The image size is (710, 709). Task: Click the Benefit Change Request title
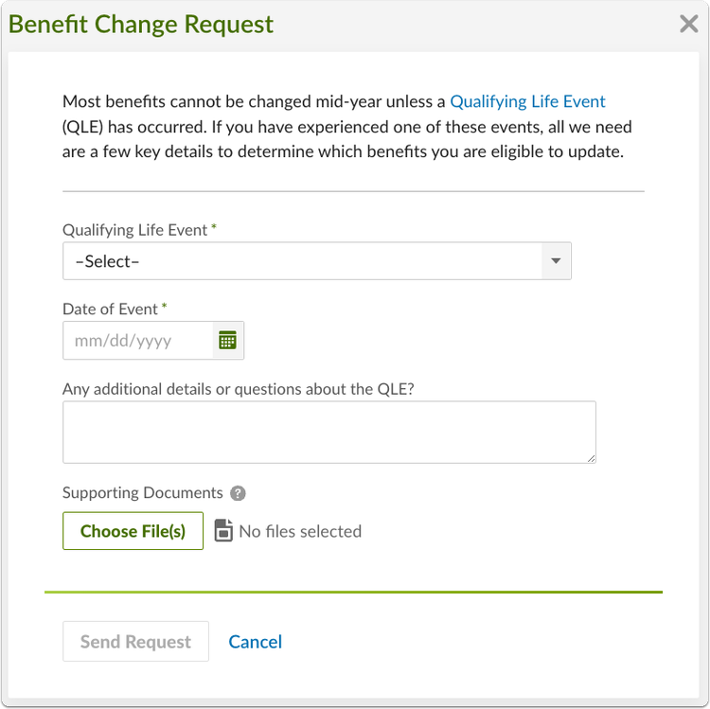click(x=141, y=25)
